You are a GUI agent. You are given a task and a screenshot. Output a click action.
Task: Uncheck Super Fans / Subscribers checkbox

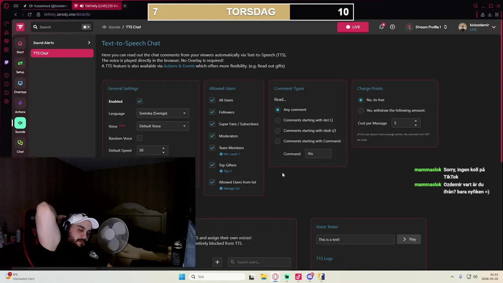click(x=212, y=124)
